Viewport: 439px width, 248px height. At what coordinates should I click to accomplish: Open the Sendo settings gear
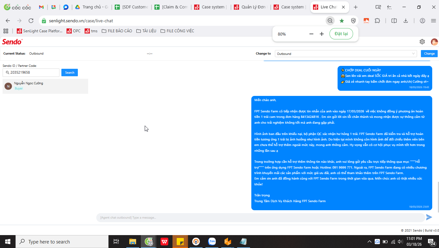point(422,42)
